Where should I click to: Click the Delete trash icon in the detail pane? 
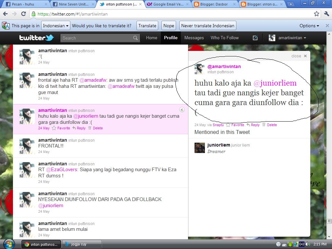point(264,124)
